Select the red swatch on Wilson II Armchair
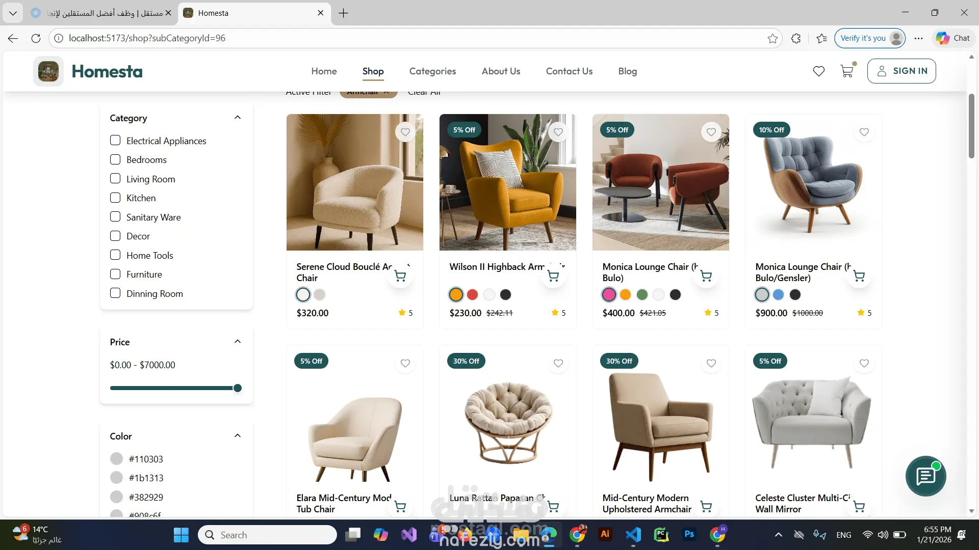Screen dimensions: 979x550 (x=472, y=294)
